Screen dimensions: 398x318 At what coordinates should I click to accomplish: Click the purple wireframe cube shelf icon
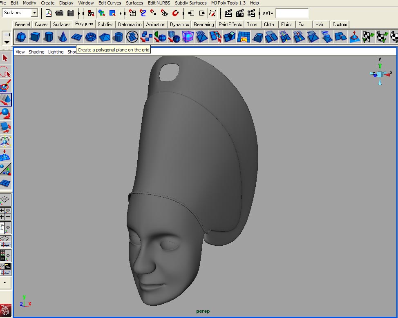pyautogui.click(x=188, y=37)
